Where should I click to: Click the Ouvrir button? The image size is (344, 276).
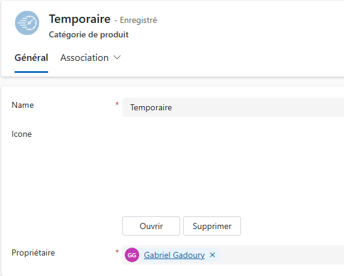pos(151,226)
